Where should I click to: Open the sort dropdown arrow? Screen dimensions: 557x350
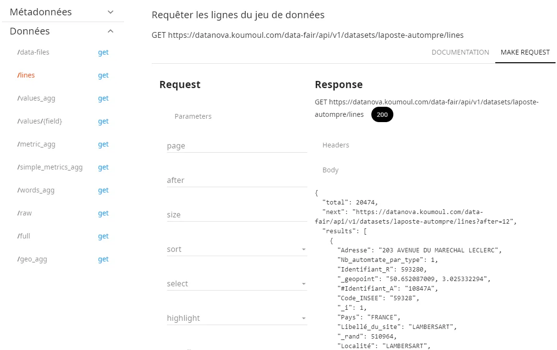pyautogui.click(x=304, y=249)
